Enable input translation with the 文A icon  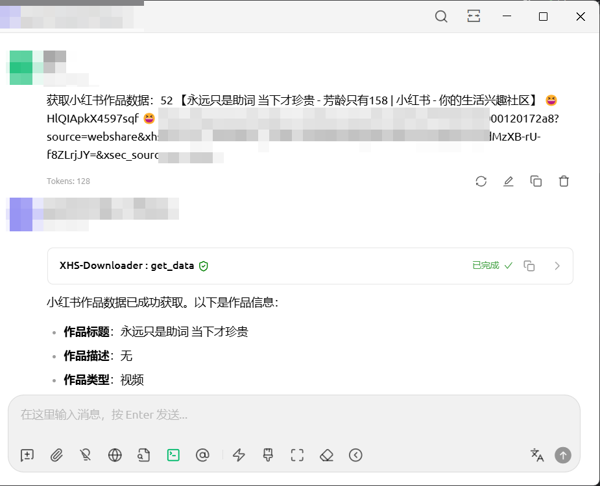point(536,456)
